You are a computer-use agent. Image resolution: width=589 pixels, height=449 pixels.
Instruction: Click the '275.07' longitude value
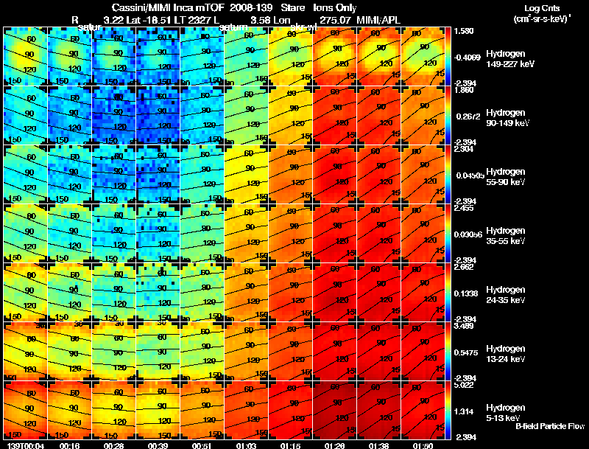tap(335, 20)
